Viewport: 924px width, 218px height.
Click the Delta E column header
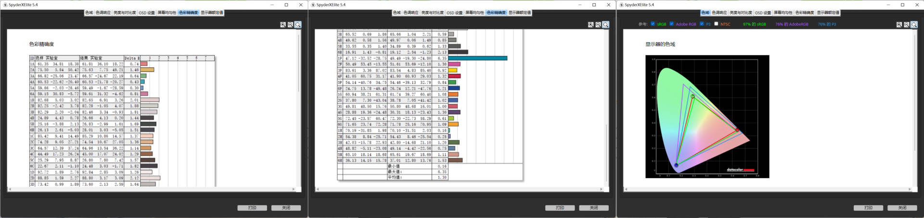tap(132, 58)
